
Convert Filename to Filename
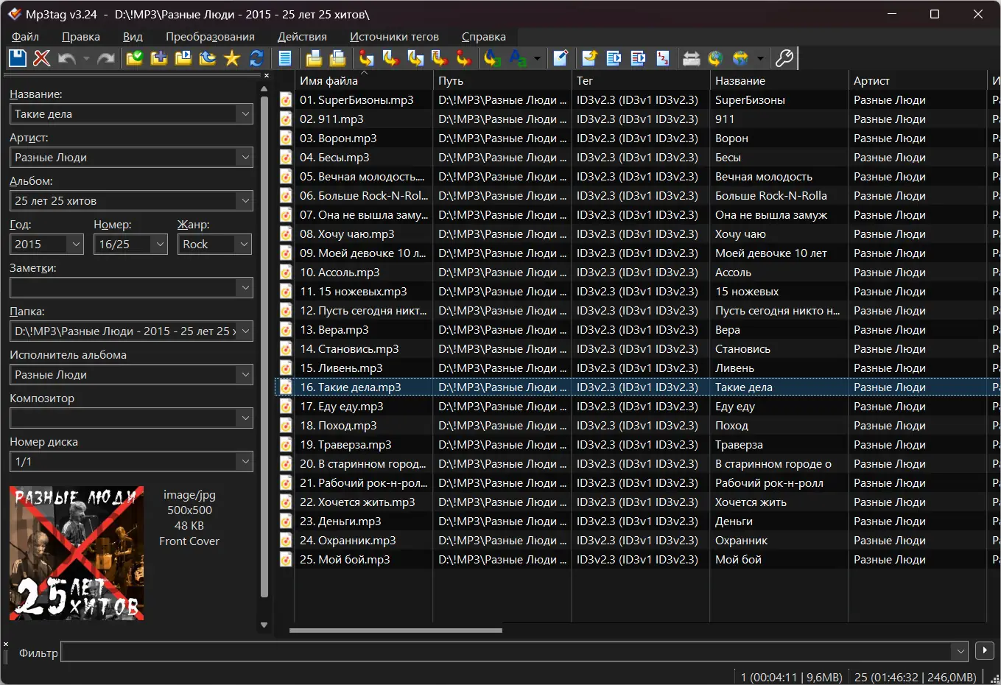[415, 58]
